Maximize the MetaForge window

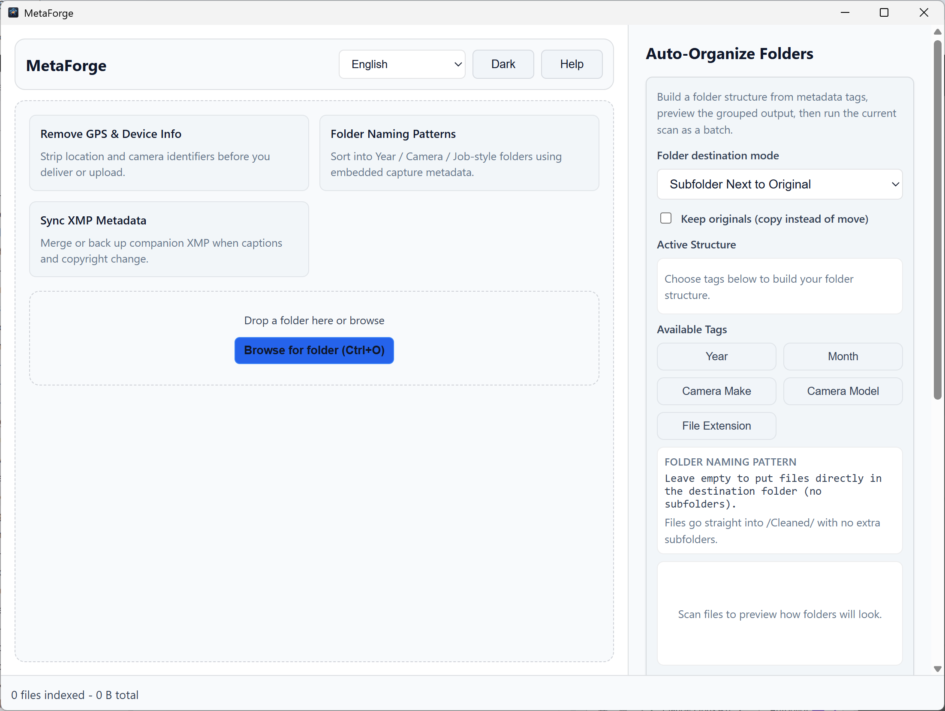(x=884, y=13)
